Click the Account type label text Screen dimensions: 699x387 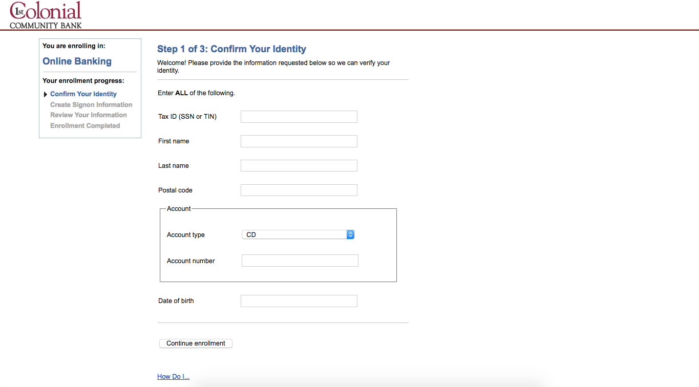(186, 235)
